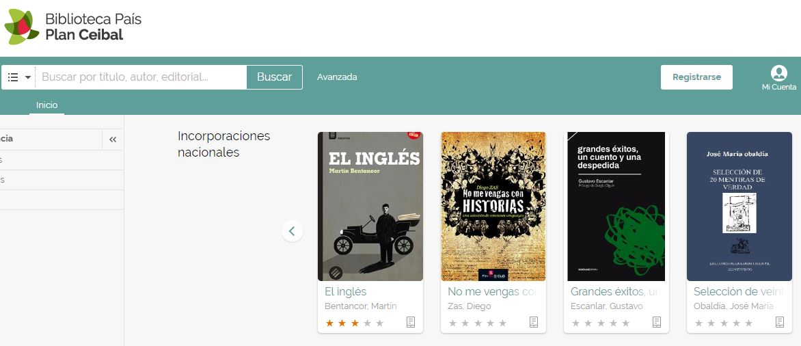Go to previous books with left arrow
This screenshot has height=346, width=801.
click(x=292, y=231)
